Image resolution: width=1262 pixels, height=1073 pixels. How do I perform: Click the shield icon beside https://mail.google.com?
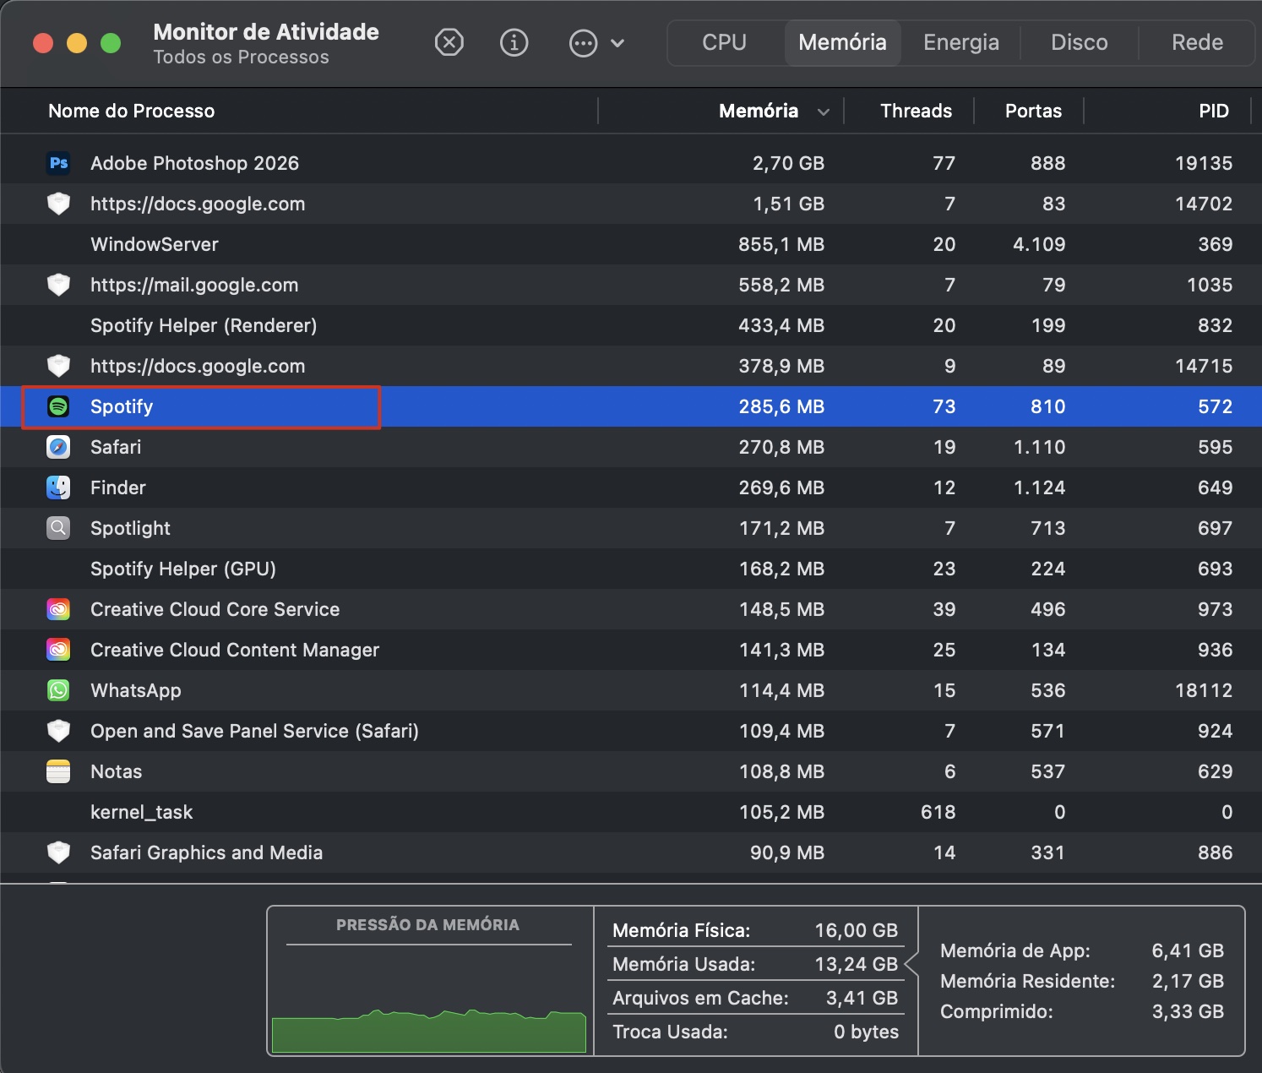click(x=58, y=285)
